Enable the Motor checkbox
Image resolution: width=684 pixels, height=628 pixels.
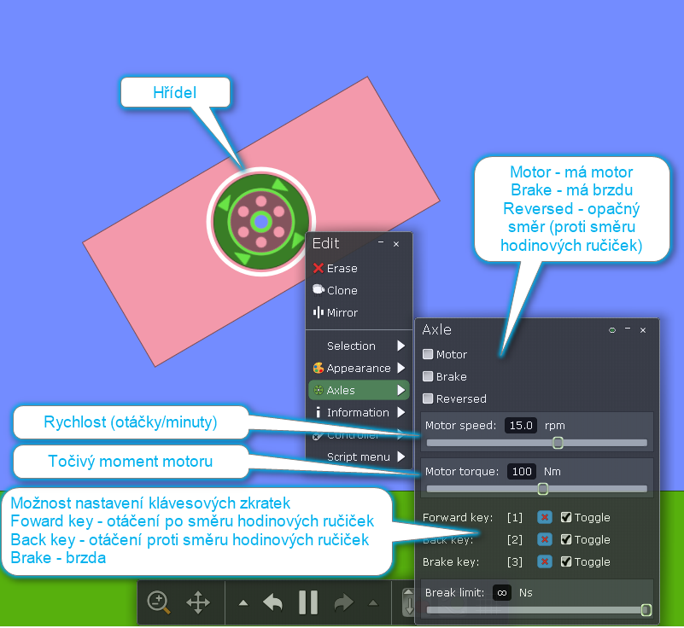[428, 354]
